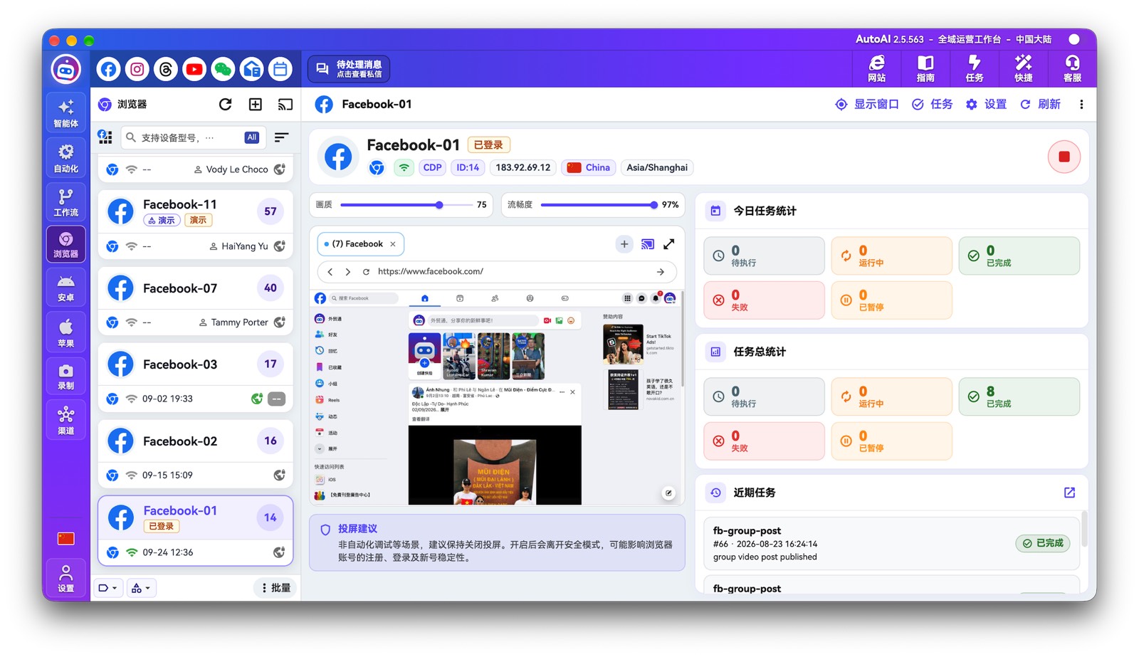This screenshot has height=657, width=1139.
Task: Open sort options icon beside search
Action: 282,137
